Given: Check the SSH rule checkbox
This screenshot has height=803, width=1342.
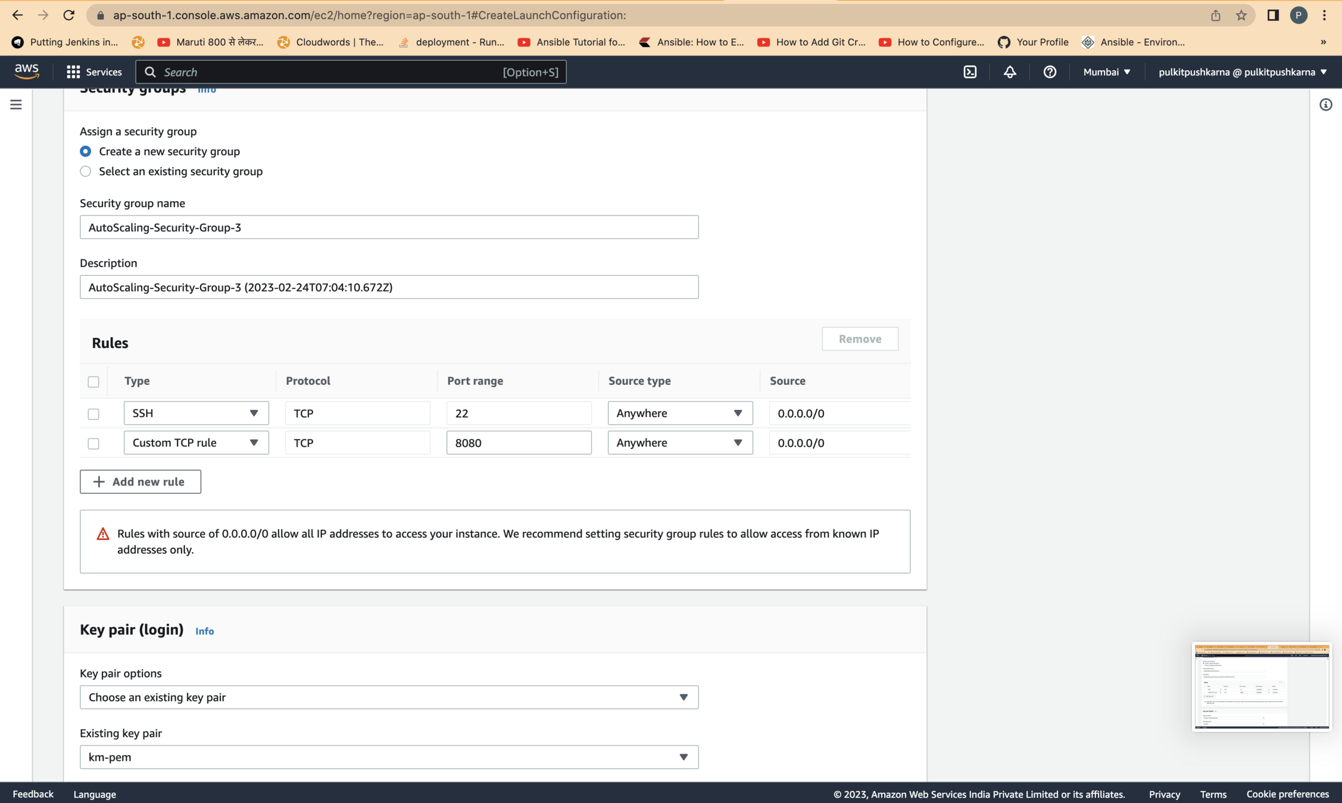Looking at the screenshot, I should point(93,414).
